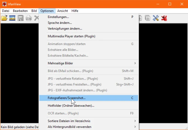Click the red IrfanView mascot icon
The height and width of the screenshot is (130, 188).
pyautogui.click(x=164, y=18)
